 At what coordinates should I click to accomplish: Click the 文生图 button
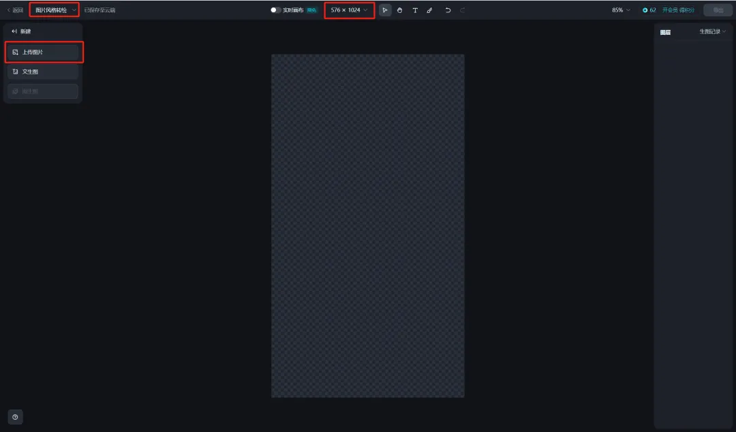(x=43, y=72)
